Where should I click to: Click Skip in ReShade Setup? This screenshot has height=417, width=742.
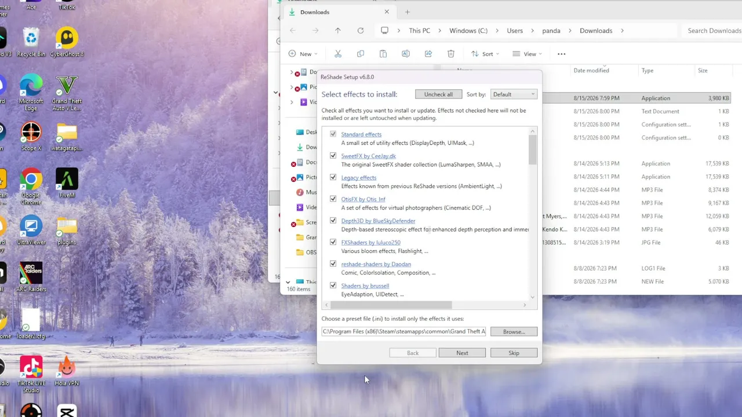click(x=514, y=353)
